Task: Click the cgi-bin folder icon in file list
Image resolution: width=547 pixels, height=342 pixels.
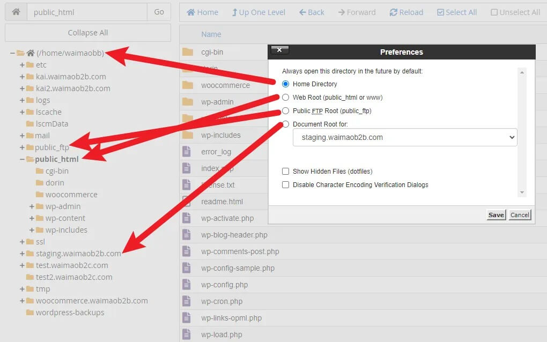Action: coord(187,52)
